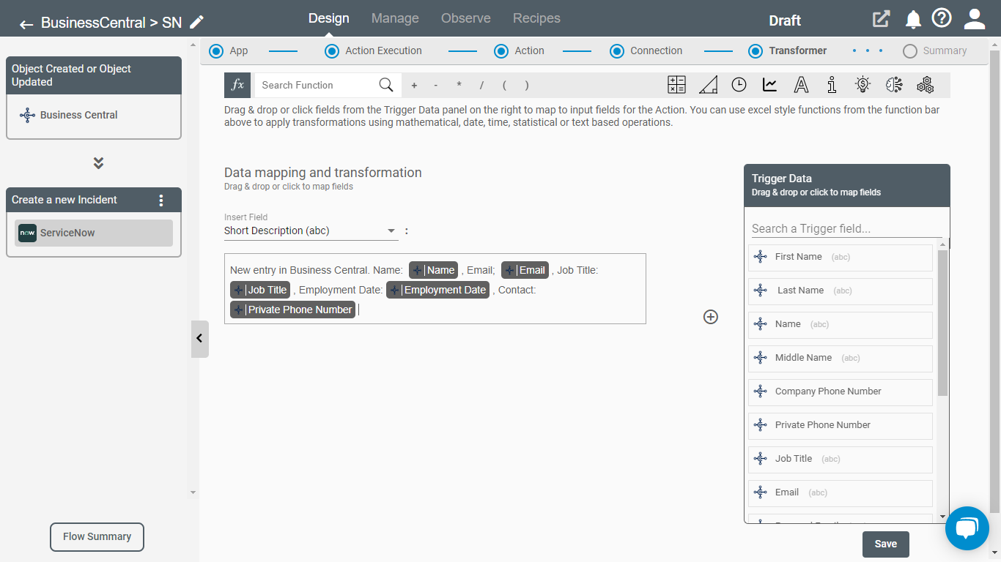
Task: Select the Transformer step radio
Action: click(755, 51)
